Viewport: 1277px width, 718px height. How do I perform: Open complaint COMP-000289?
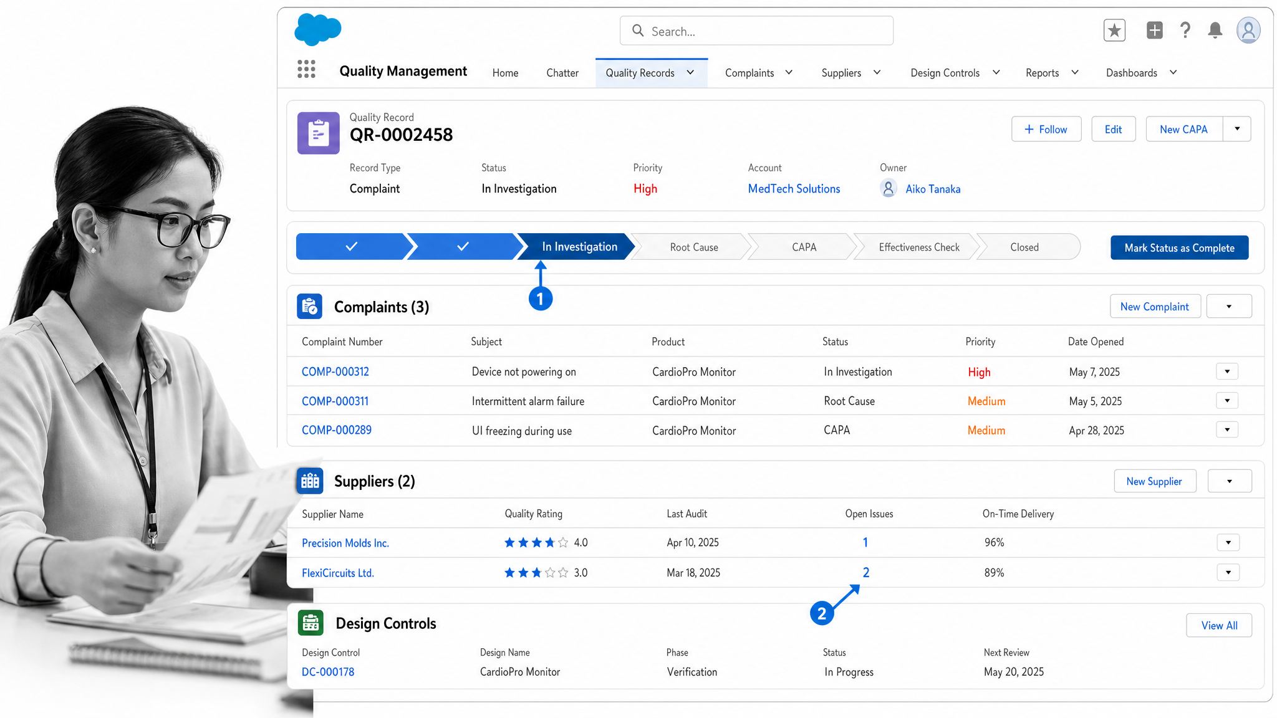coord(337,430)
